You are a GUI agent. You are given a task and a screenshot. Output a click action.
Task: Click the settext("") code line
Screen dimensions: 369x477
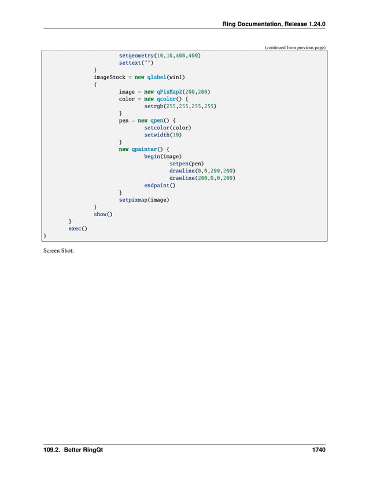(136, 63)
